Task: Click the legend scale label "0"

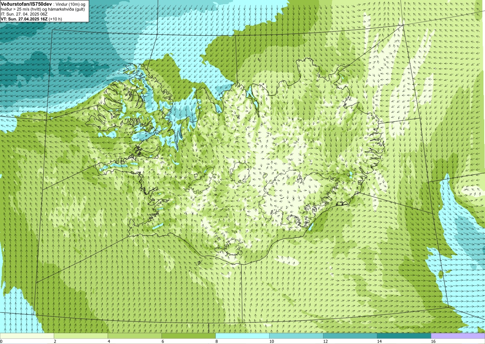Action: pyautogui.click(x=1, y=341)
